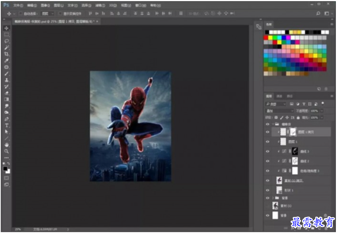This screenshot has width=337, height=234.
Task: Open the 图像(I) menu
Action: [x=45, y=5]
